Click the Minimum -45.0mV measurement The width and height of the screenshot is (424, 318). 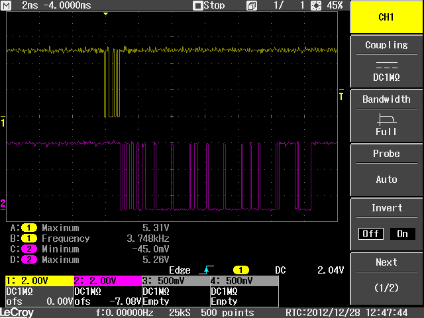tap(89, 249)
